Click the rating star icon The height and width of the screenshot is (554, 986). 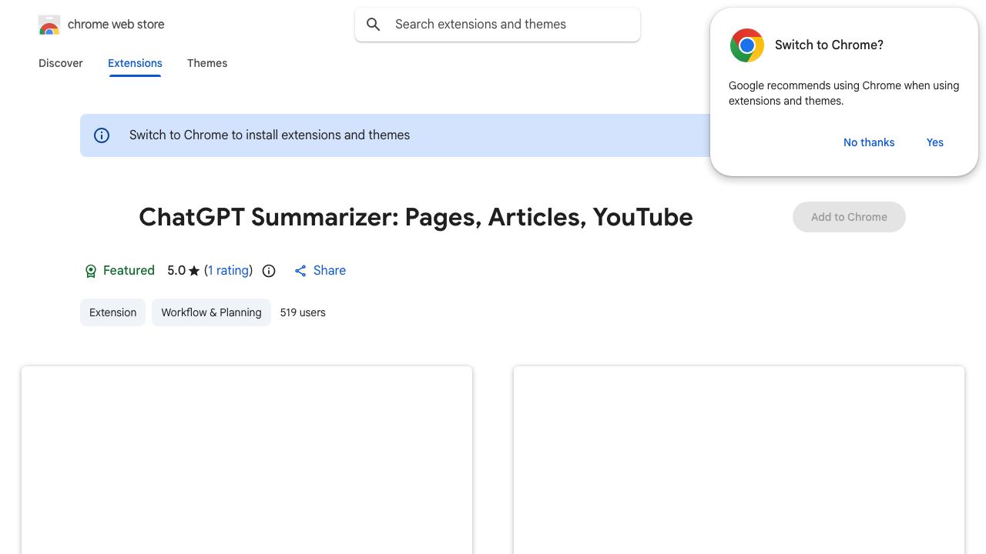(194, 271)
